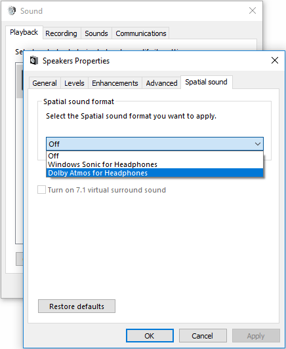Select the Spatial sound tab
The image size is (286, 349).
point(207,82)
